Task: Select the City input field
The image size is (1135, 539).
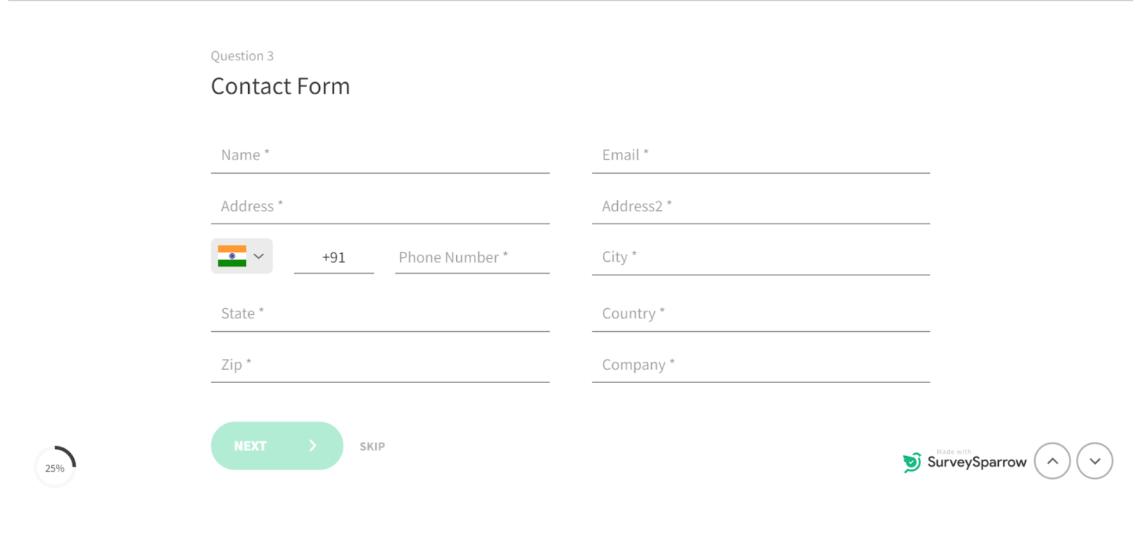Action: (760, 257)
